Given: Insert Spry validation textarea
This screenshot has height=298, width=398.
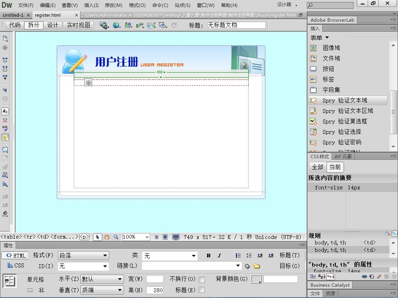Looking at the screenshot, I should [x=348, y=111].
